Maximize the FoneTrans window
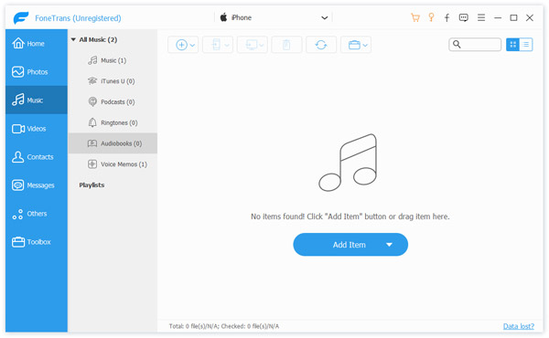This screenshot has height=338, width=549. [513, 17]
